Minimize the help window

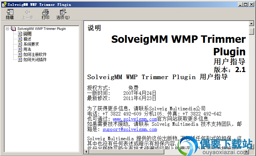240,5
